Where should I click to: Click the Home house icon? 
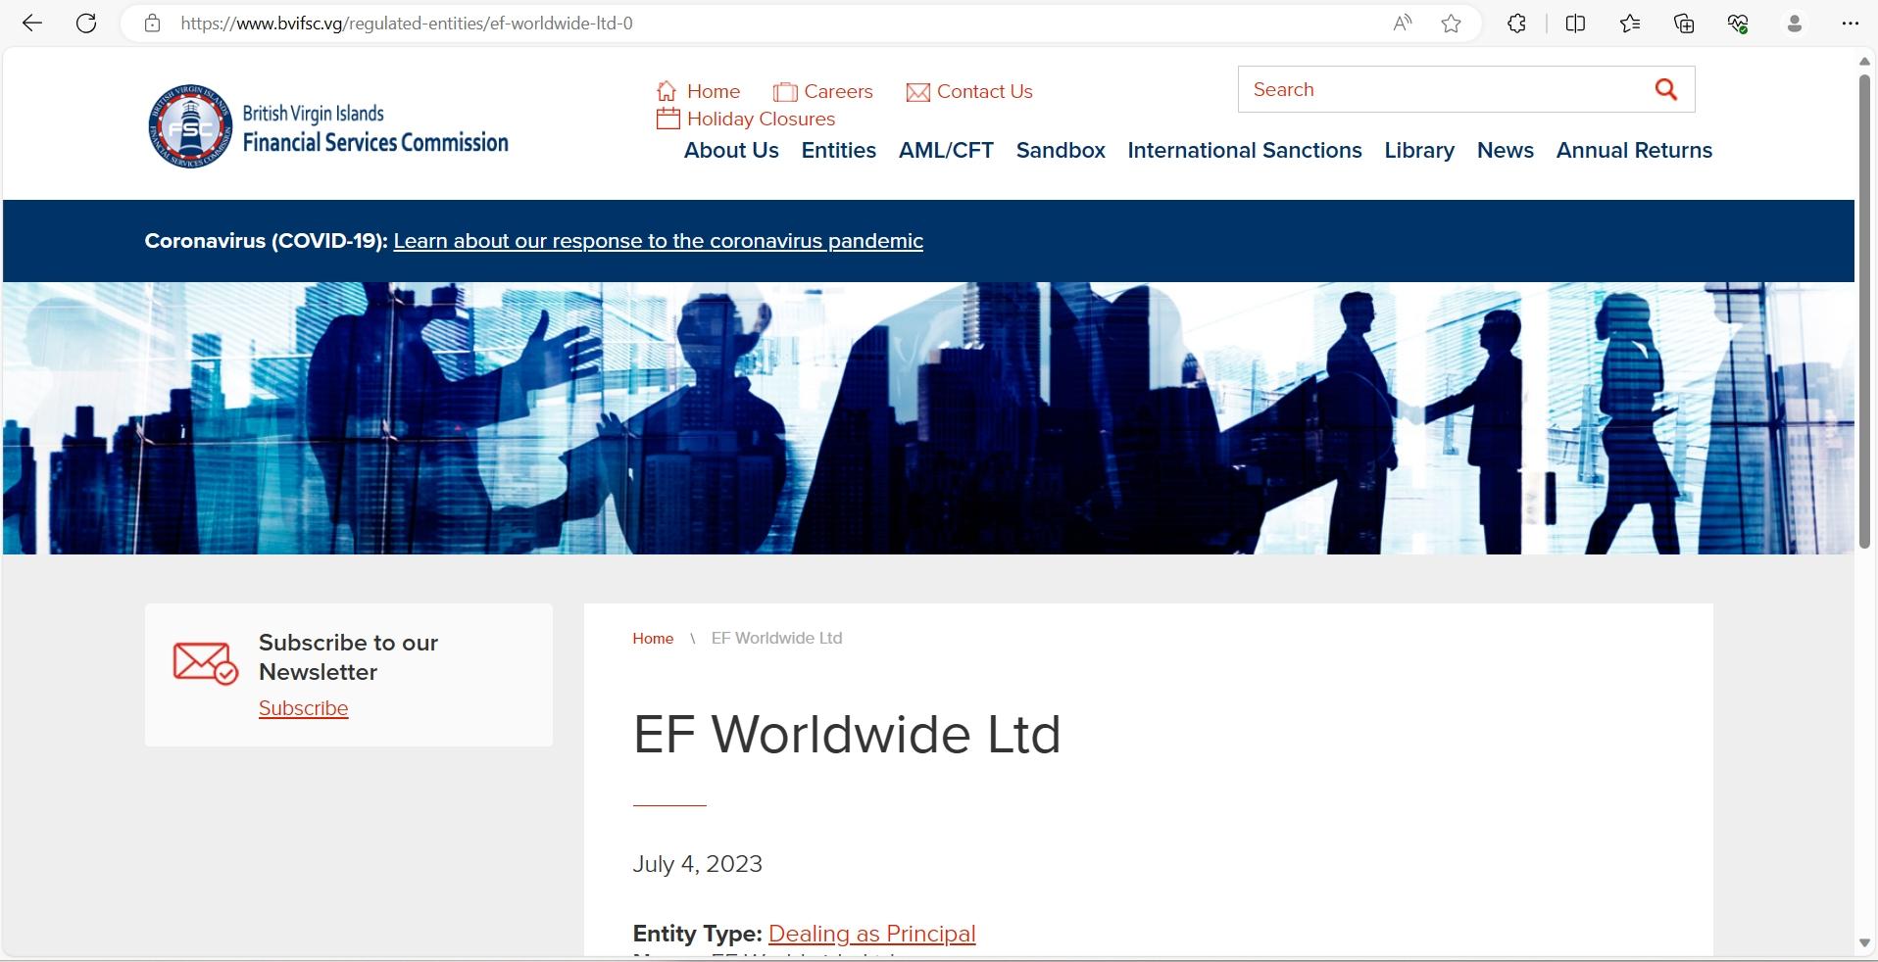pos(667,91)
